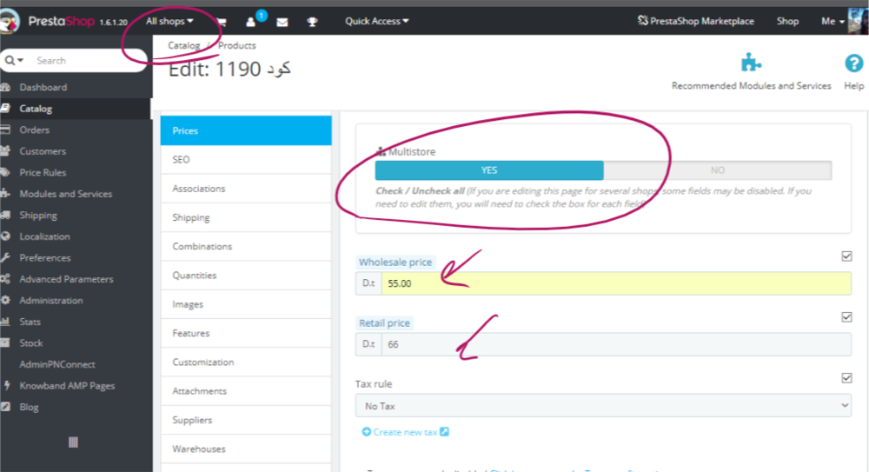
Task: Select the Associations tab
Action: (246, 189)
